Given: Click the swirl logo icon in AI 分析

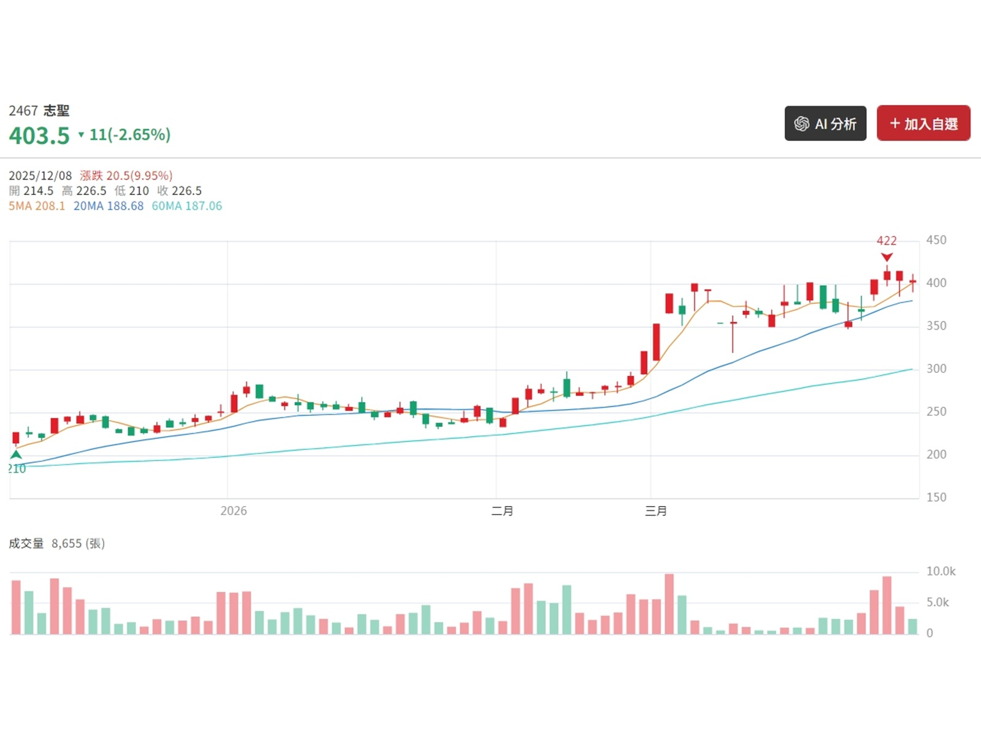Looking at the screenshot, I should [801, 124].
